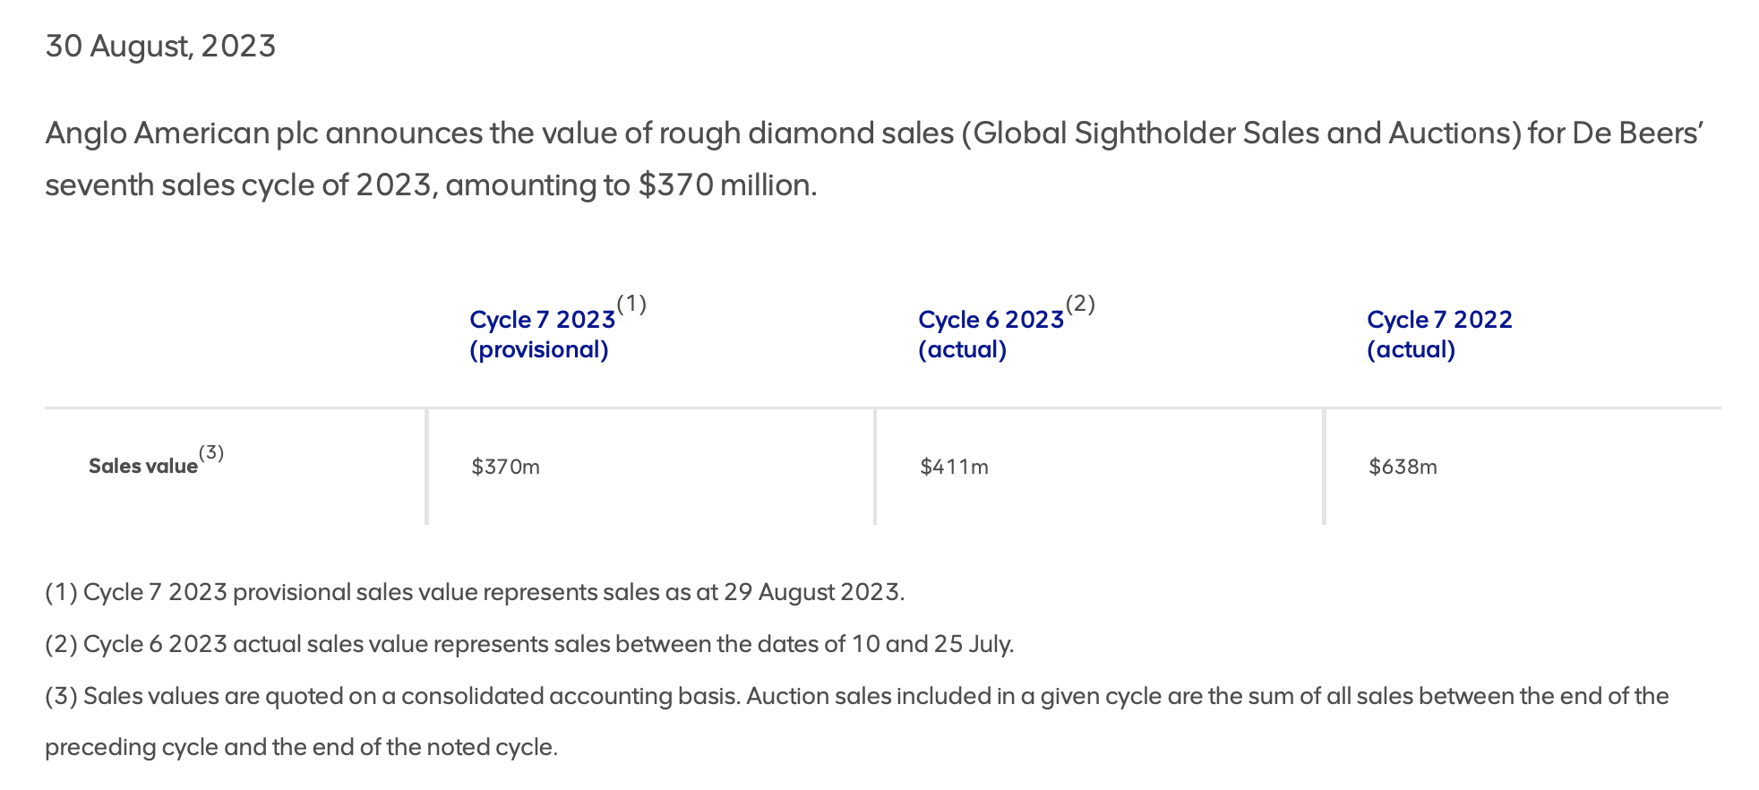Image resolution: width=1759 pixels, height=790 pixels.
Task: Click the Cycle 7 2022 actual header
Action: pyautogui.click(x=1439, y=334)
